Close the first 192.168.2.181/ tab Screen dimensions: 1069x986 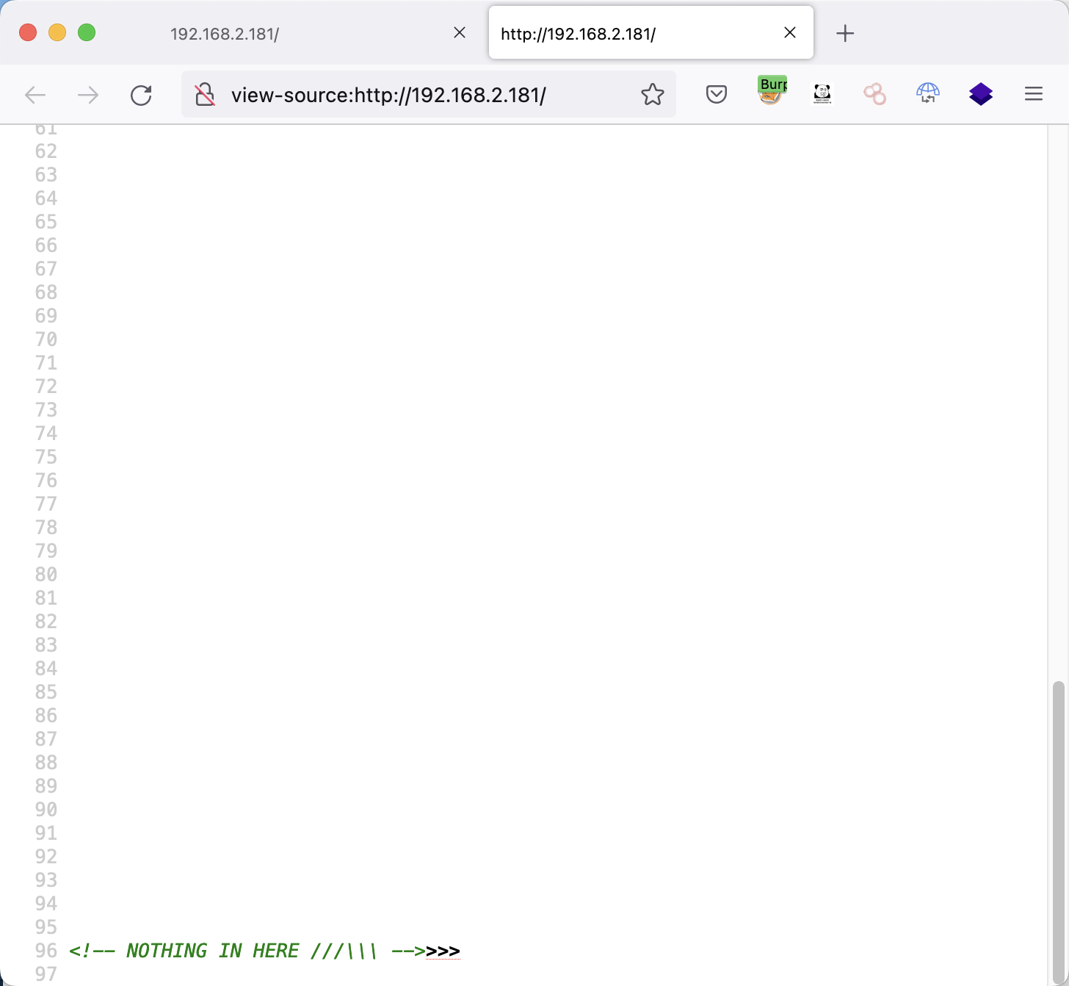coord(460,32)
